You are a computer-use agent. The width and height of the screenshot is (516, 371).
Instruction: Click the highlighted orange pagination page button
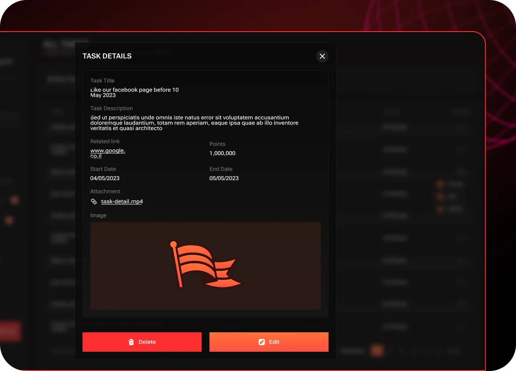(377, 351)
